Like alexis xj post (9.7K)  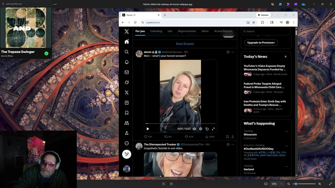point(189,137)
